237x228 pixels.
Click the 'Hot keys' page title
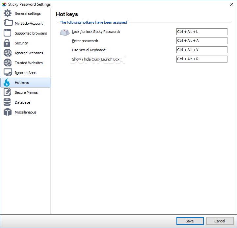tap(67, 14)
